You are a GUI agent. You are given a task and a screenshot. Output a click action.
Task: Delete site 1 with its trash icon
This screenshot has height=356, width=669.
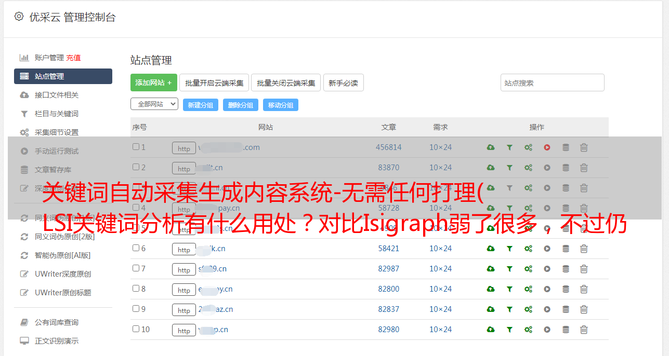(584, 147)
